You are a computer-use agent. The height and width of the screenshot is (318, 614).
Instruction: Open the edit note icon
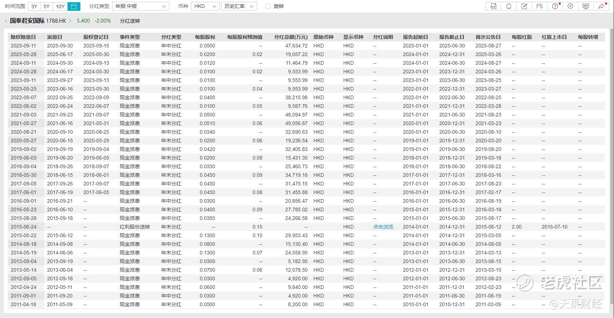tap(524, 6)
